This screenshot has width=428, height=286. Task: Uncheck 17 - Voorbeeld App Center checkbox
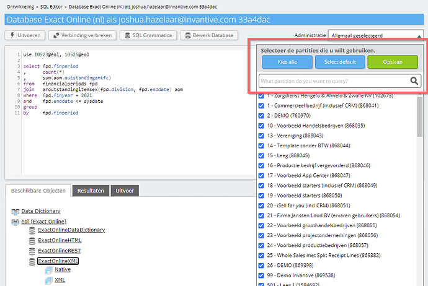point(261,176)
